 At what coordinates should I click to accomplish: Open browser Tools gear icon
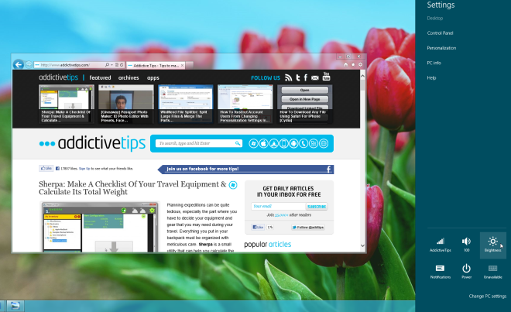pos(360,64)
